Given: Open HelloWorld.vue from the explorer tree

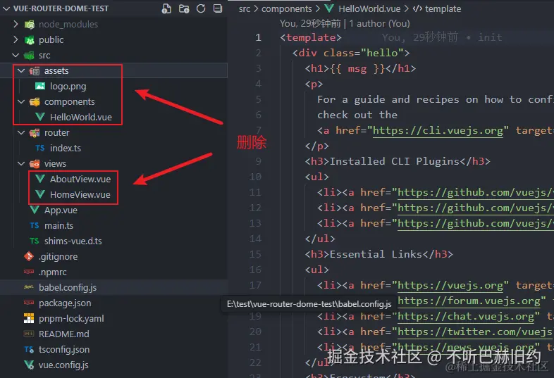Looking at the screenshot, I should point(81,117).
